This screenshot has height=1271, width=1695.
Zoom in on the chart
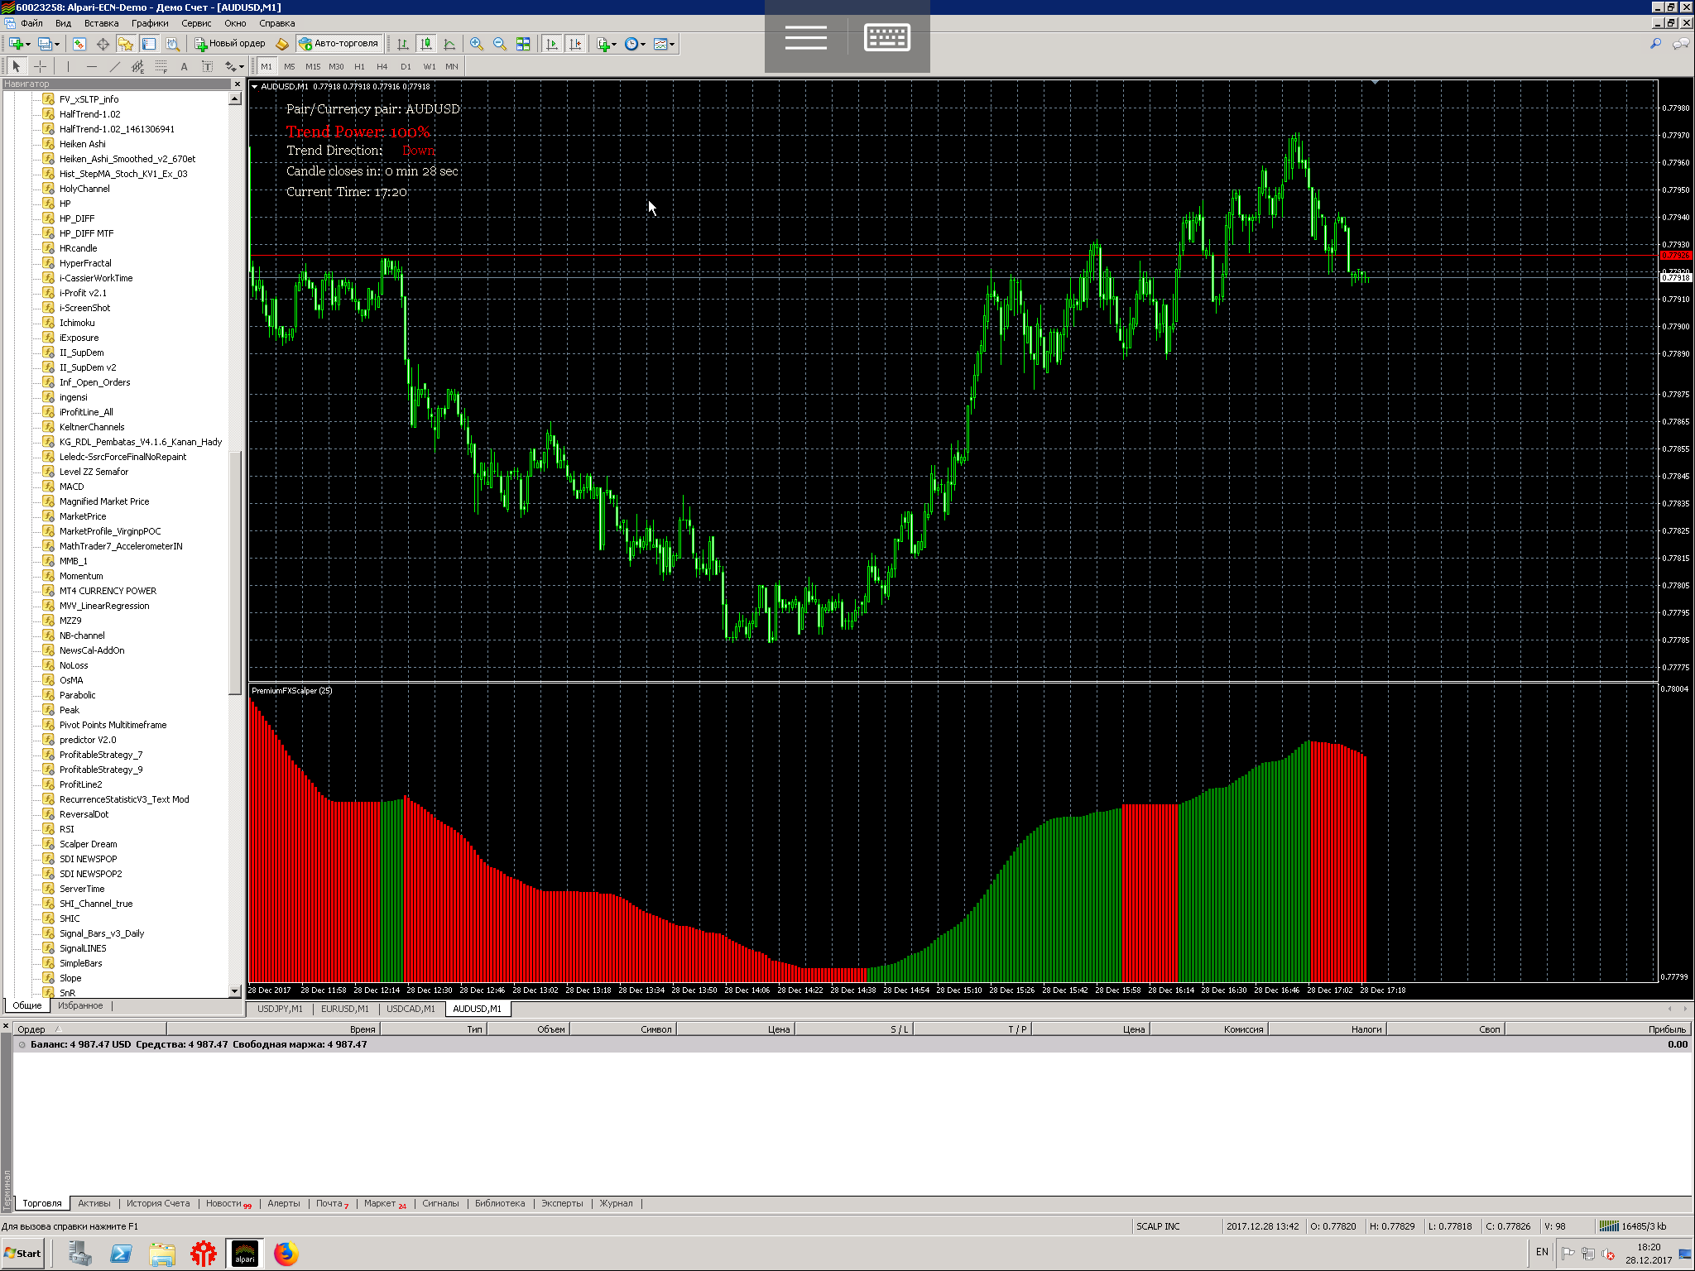[x=477, y=44]
